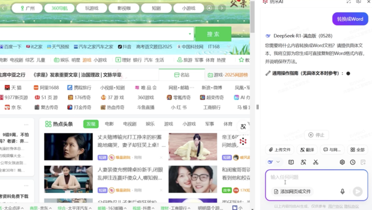Screen dimensions: 372x210
Task: Click the reading mode book icon
Action: tap(291, 162)
